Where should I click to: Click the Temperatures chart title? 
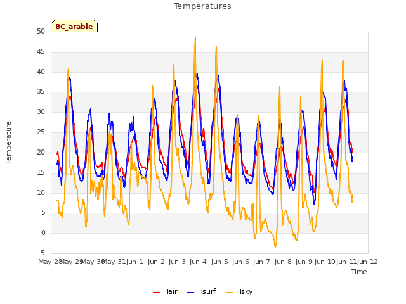click(x=202, y=6)
